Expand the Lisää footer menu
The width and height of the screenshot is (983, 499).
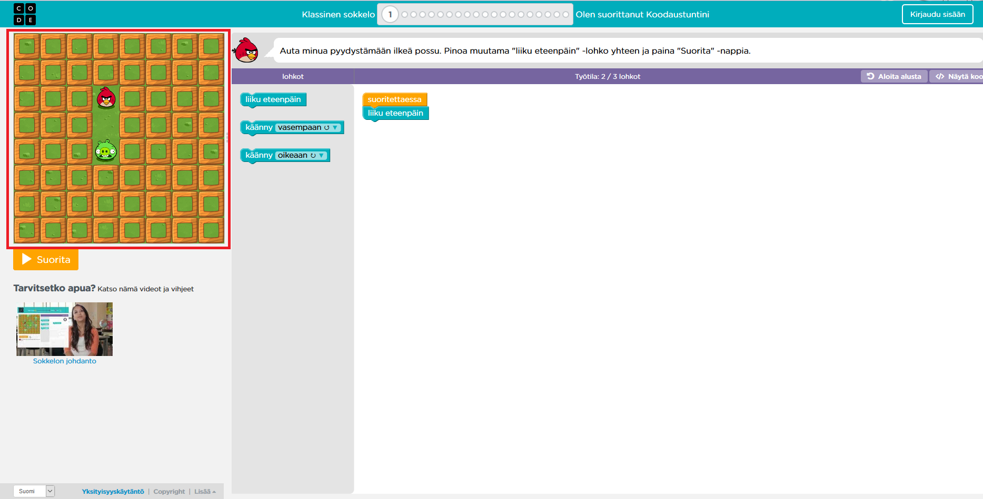pos(205,492)
